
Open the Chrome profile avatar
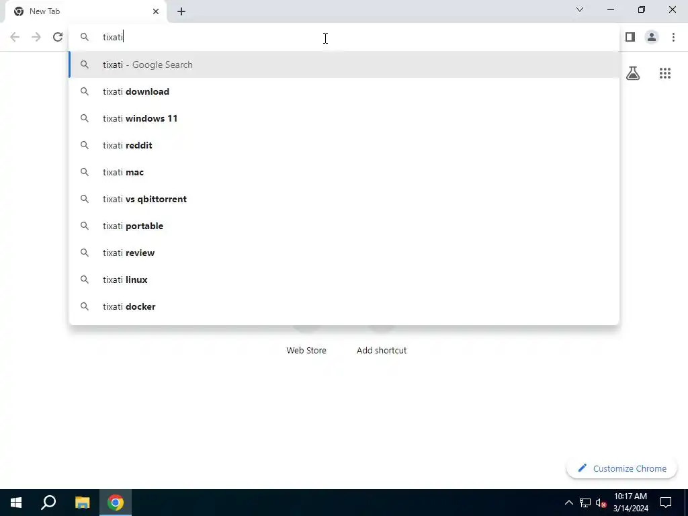tap(652, 37)
